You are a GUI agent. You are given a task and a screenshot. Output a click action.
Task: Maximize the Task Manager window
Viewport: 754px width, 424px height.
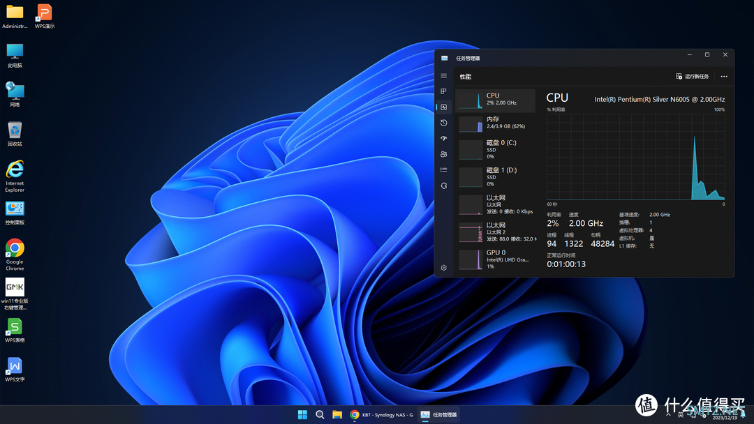(x=707, y=54)
